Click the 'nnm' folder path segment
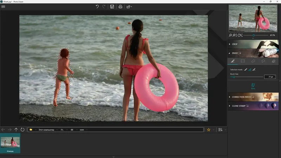Viewport: 281px width, 158px height. pyautogui.click(x=82, y=130)
